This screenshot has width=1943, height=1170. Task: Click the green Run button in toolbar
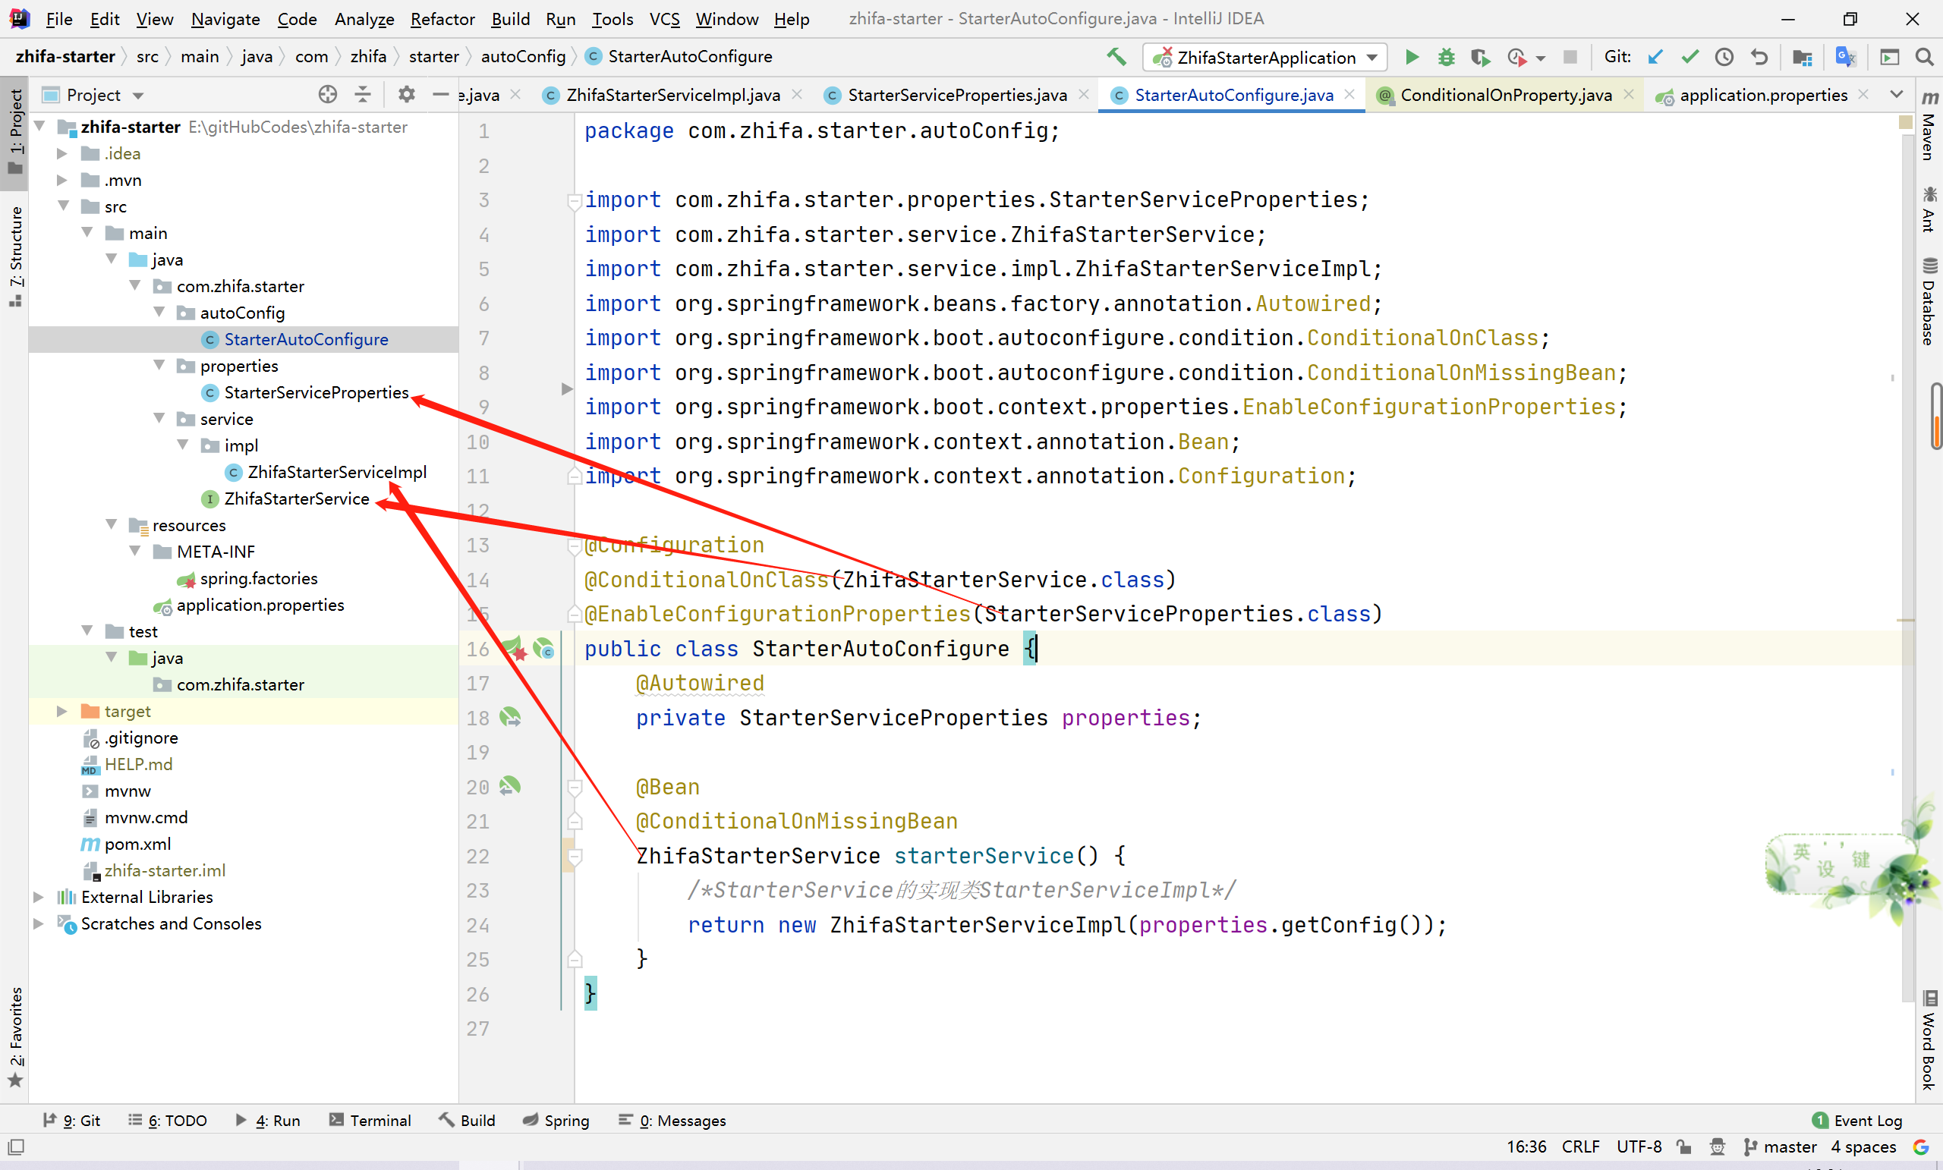coord(1412,57)
